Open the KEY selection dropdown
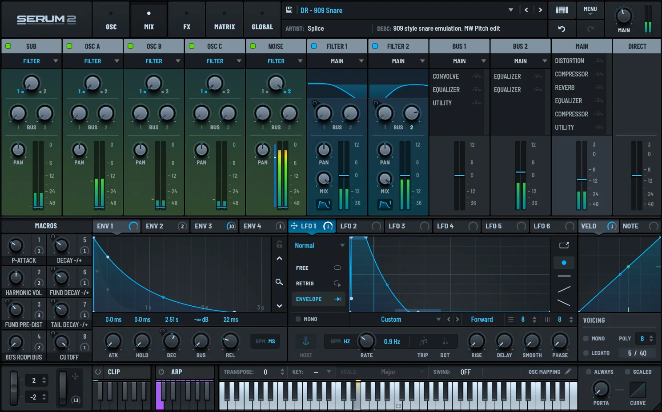This screenshot has height=412, width=662. pyautogui.click(x=321, y=372)
